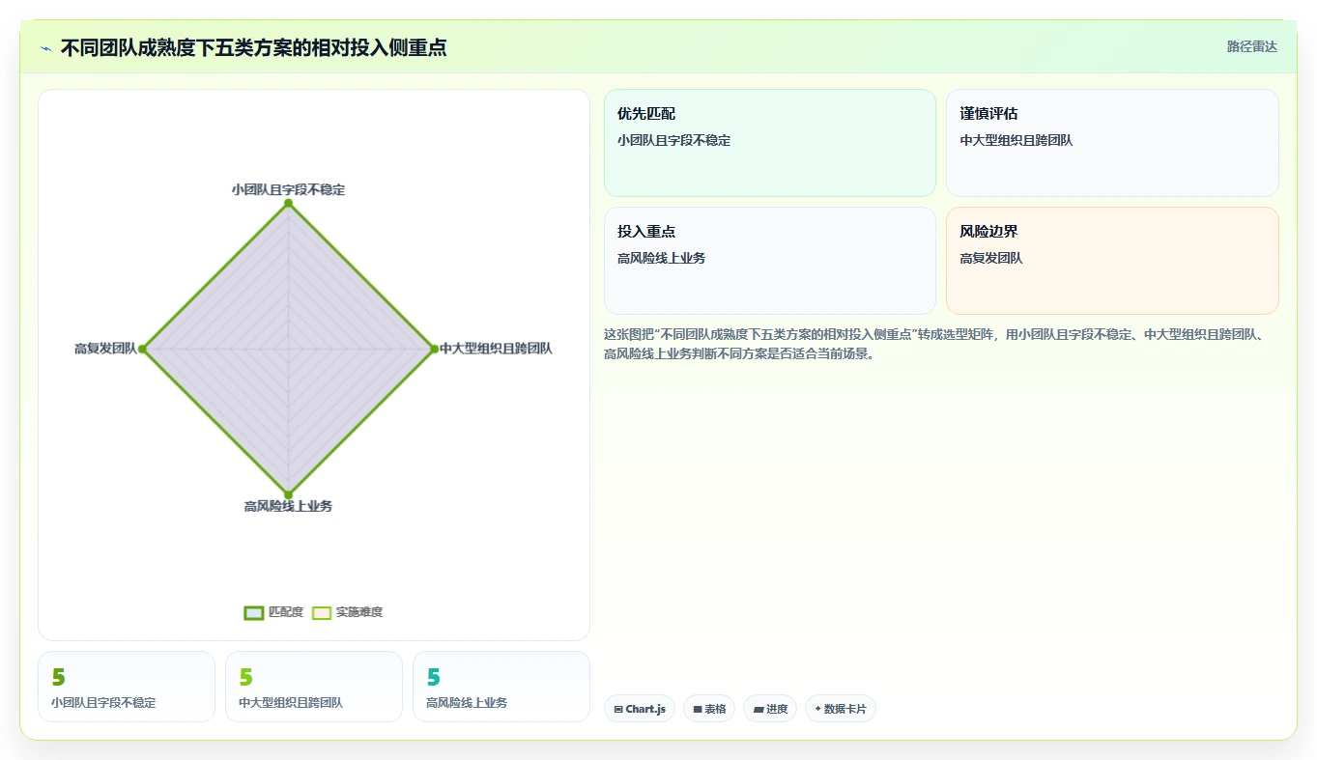Click the radar point at 高风险线上业务
This screenshot has height=760, width=1317.
click(x=288, y=494)
